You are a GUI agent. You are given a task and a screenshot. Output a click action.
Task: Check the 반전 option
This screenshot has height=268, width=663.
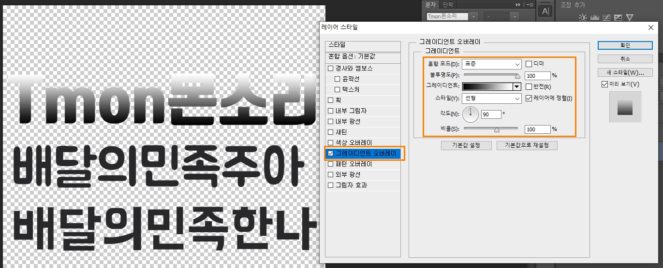tap(529, 87)
